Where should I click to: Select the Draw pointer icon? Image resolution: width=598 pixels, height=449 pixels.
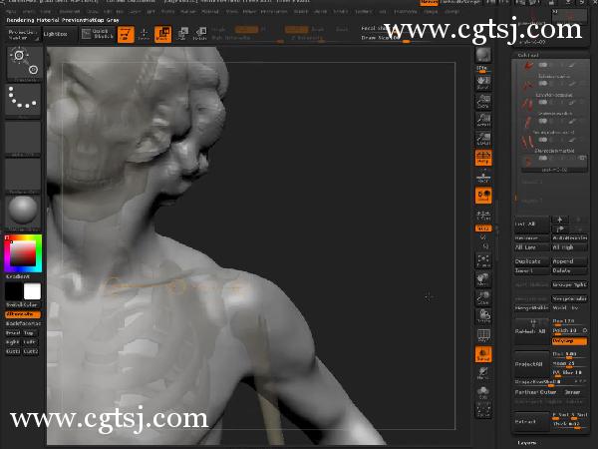[144, 34]
